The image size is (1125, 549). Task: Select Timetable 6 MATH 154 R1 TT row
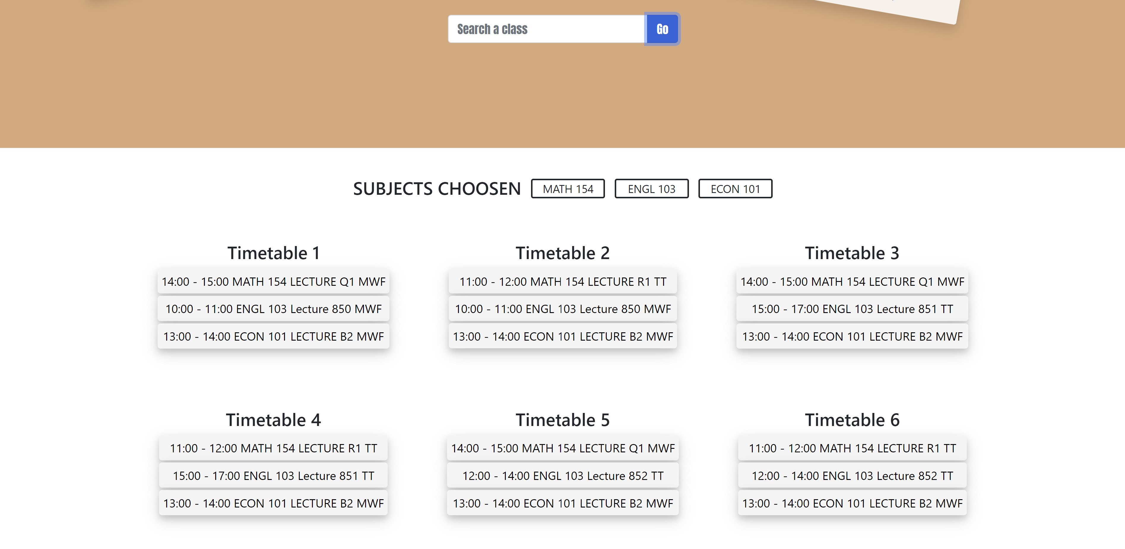[x=852, y=448]
